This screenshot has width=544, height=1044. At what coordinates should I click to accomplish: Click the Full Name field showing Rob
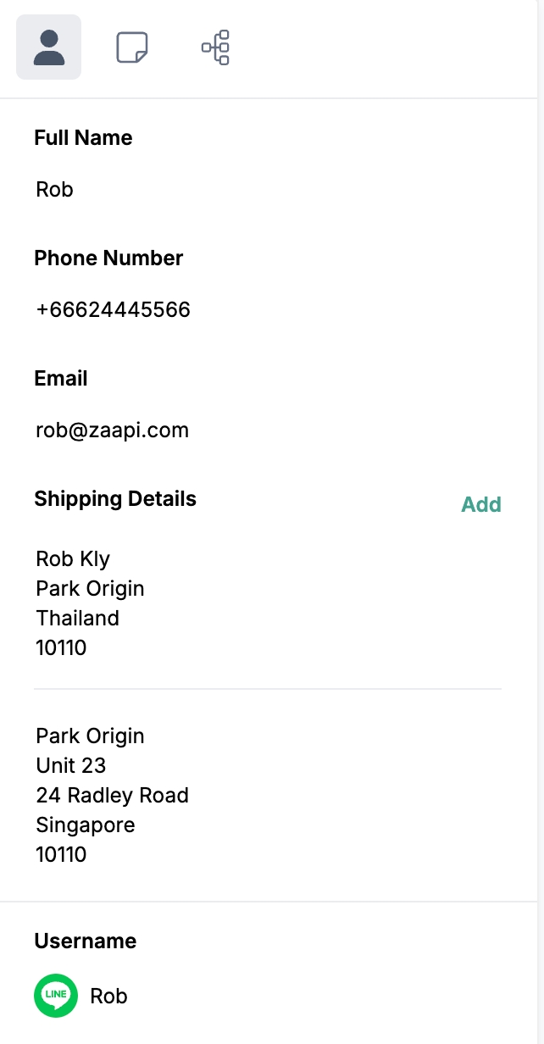(x=55, y=189)
